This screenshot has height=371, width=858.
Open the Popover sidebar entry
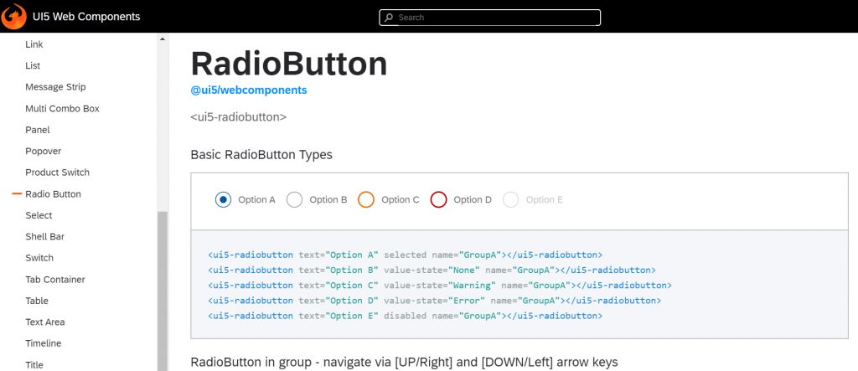[x=44, y=151]
